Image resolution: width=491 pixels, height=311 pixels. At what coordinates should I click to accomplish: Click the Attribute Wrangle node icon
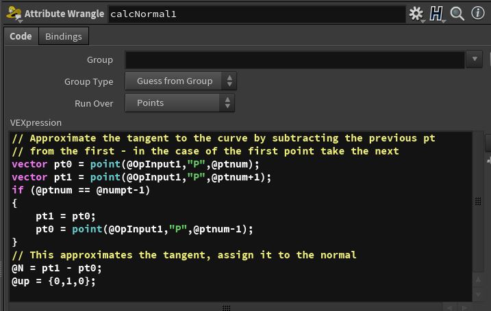[x=12, y=13]
